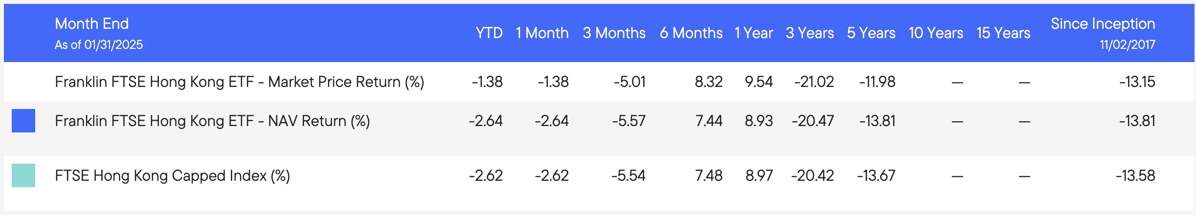Click the 6 Months column header
Screen dimensions: 1196x215
click(691, 33)
